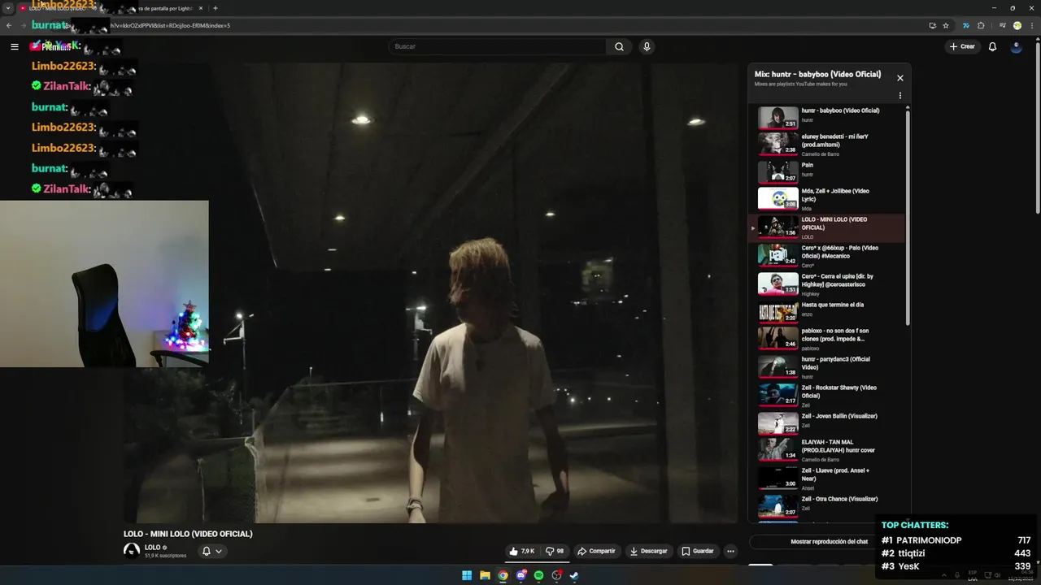Screen dimensions: 1041x585
Task: Select Cero* - Cerra el upite in playlist
Action: tap(825, 284)
